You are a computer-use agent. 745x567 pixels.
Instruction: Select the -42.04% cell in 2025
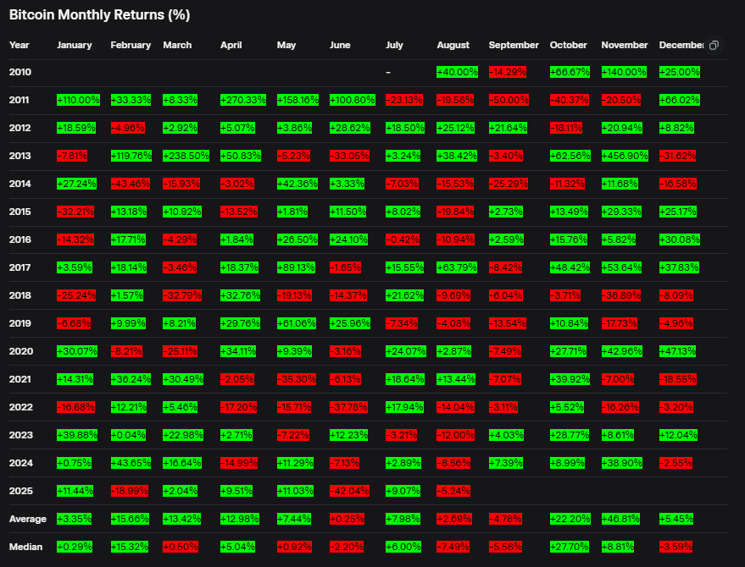click(349, 491)
